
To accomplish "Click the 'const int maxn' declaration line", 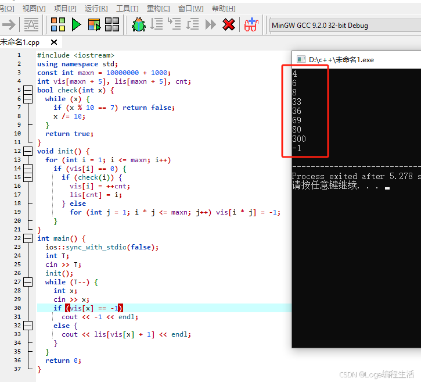I will [x=104, y=73].
